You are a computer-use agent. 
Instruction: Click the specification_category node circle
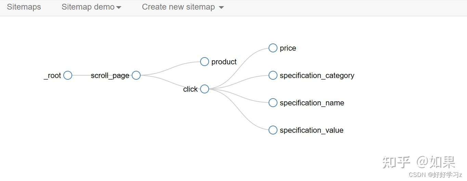coord(273,75)
